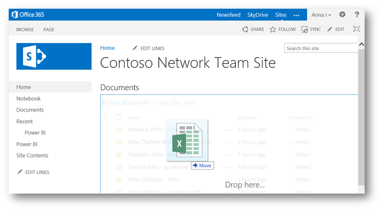Click the file type icon column header
The image size is (382, 211).
click(x=118, y=117)
